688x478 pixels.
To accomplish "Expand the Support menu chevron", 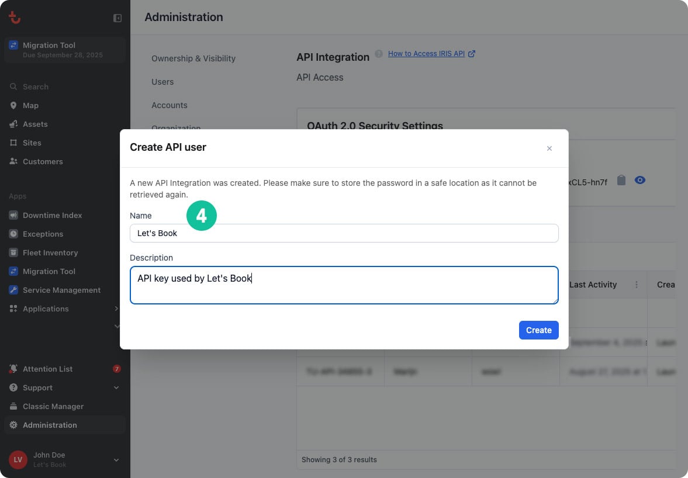I will click(116, 387).
